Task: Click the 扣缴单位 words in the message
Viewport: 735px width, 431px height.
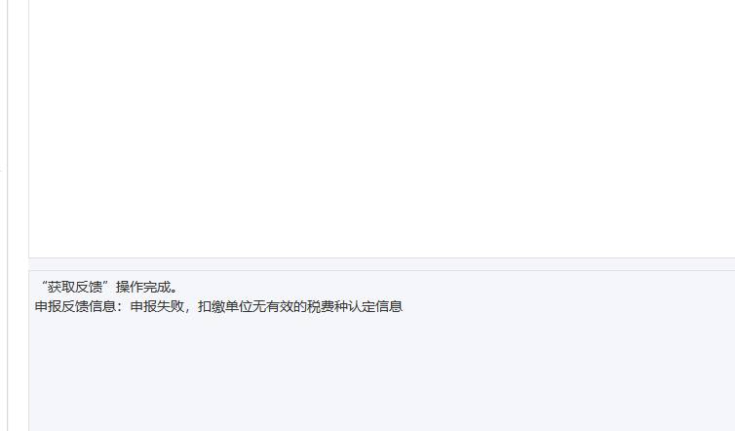Action: pos(225,306)
